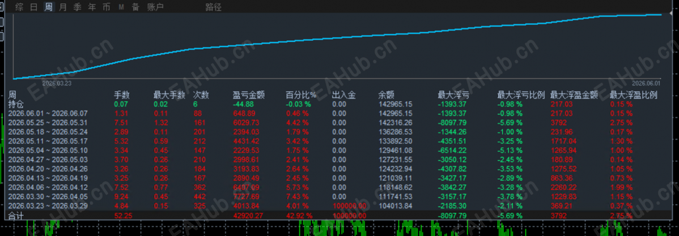Select week row 2026.04.27 ~ 2026.05.03
The width and height of the screenshot is (679, 236).
coord(48,160)
